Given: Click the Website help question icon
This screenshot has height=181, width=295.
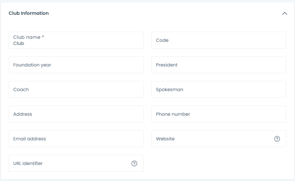Looking at the screenshot, I should point(277,139).
